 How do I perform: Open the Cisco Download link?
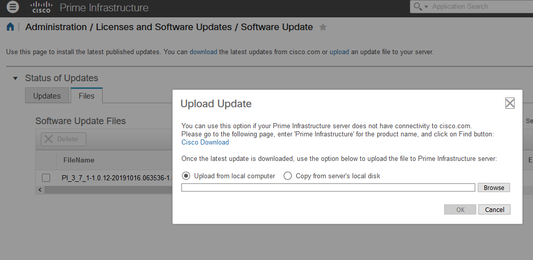[205, 143]
